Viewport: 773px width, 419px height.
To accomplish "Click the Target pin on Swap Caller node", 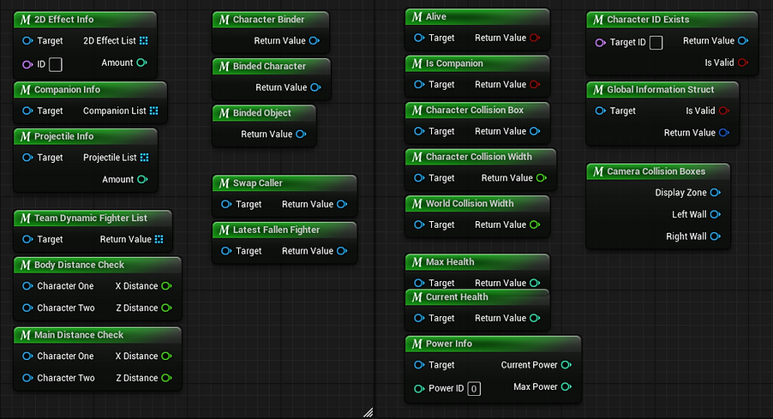I will click(226, 204).
